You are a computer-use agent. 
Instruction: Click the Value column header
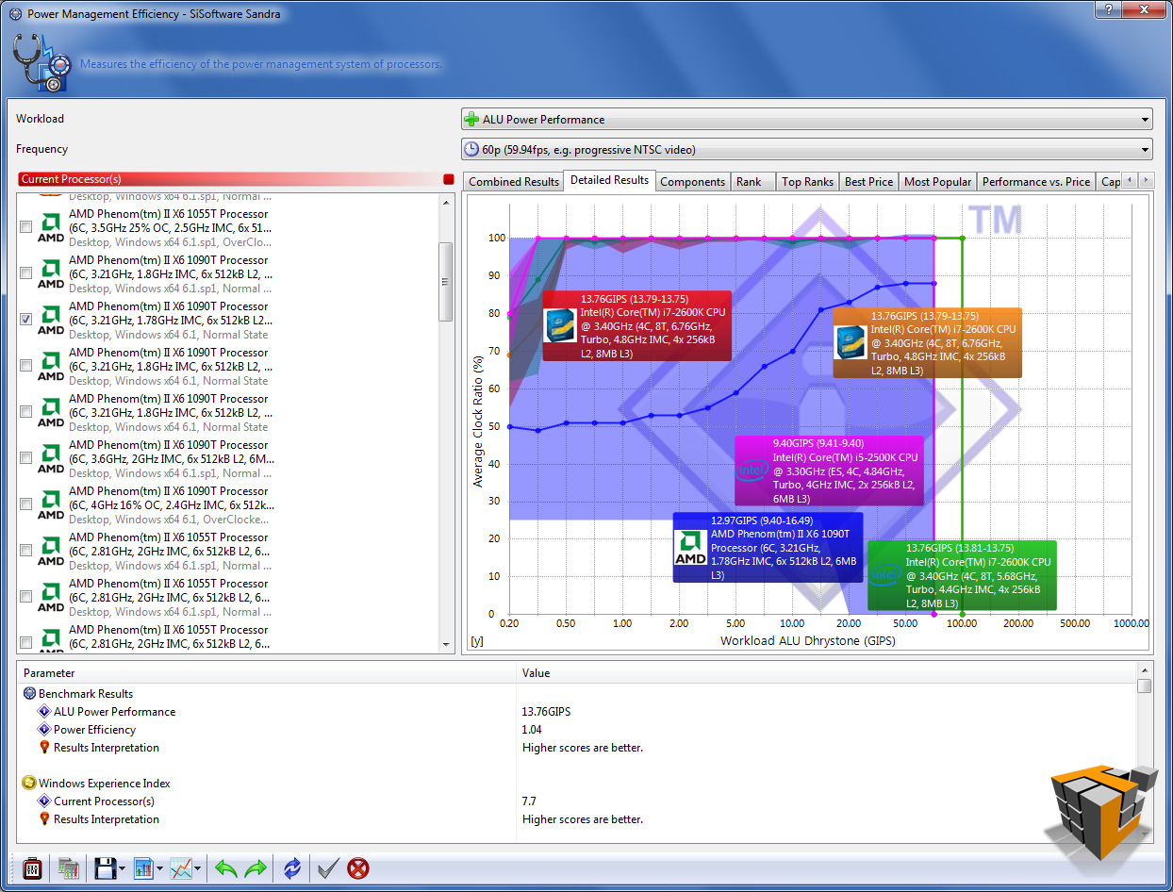tap(827, 673)
